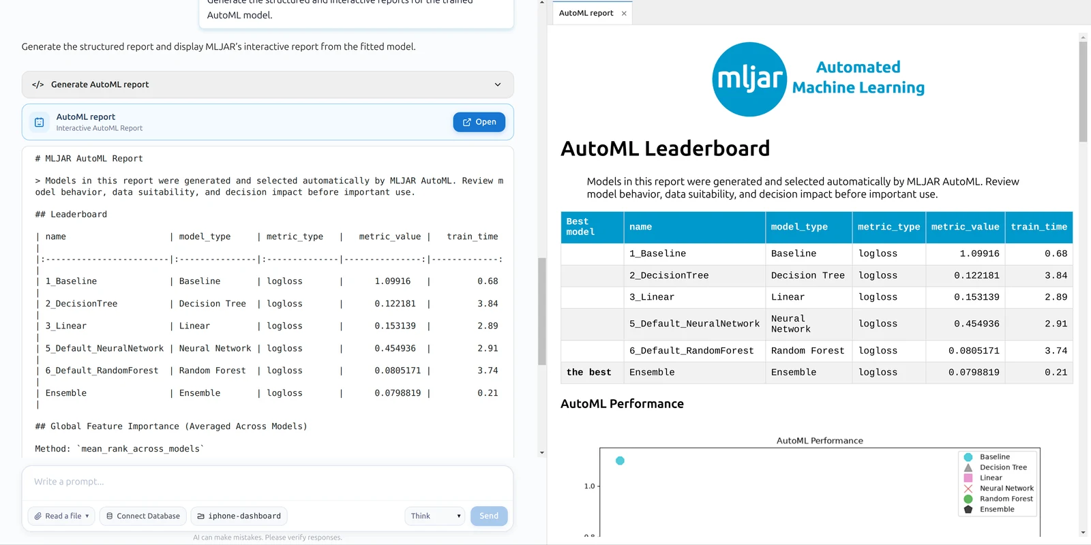Click metric value 0.0798819 in table

click(x=974, y=373)
